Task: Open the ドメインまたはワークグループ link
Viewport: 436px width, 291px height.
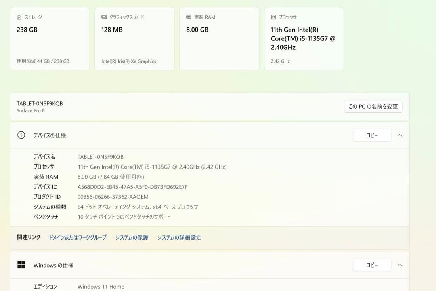Action: click(x=77, y=238)
